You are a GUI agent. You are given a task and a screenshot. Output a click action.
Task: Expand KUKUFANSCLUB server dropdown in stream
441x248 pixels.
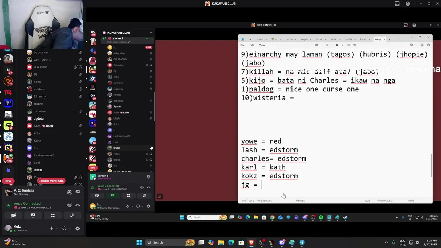pyautogui.click(x=151, y=33)
